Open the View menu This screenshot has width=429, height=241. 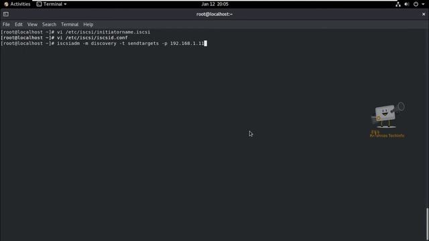pyautogui.click(x=32, y=25)
